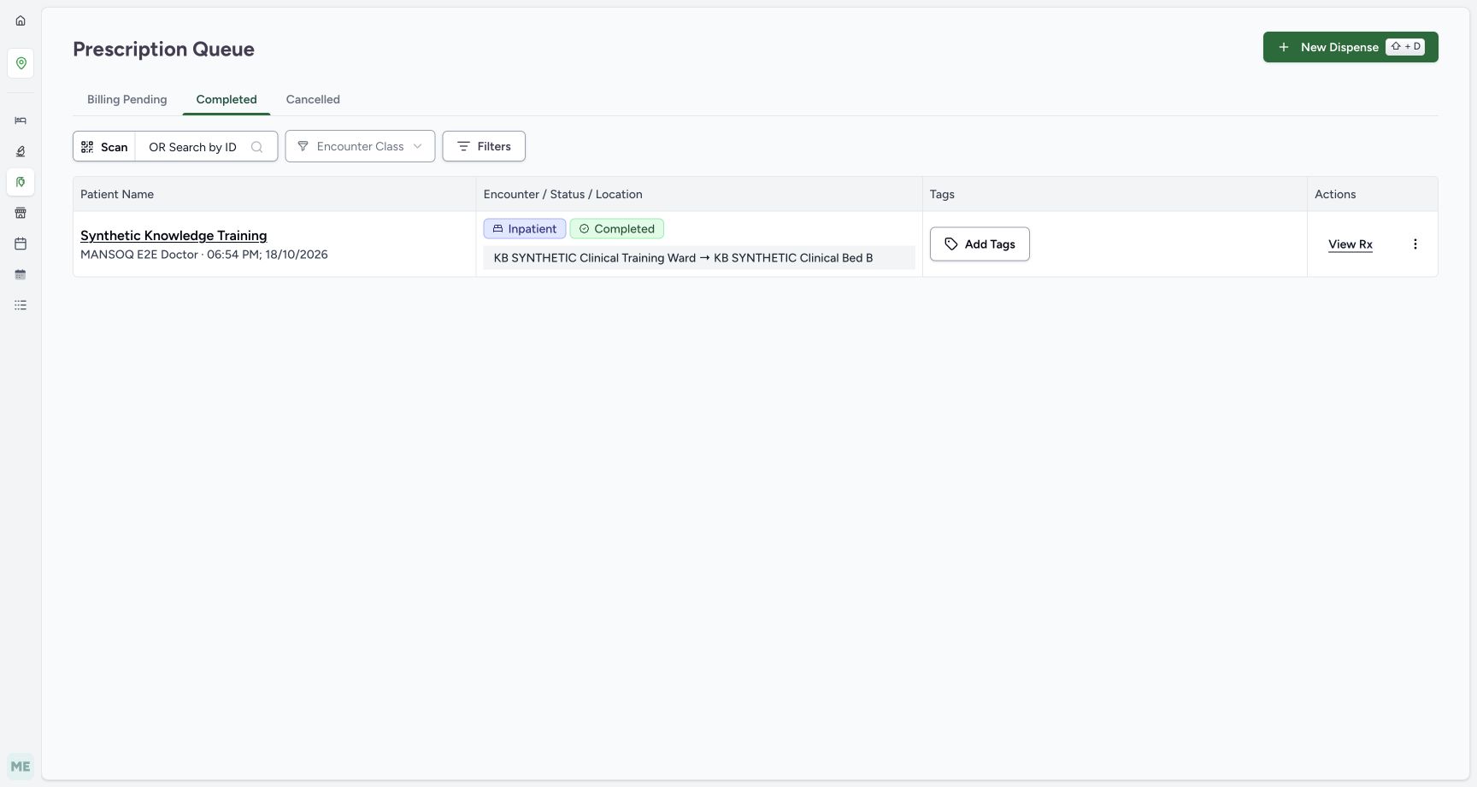Click the ME user avatar
The width and height of the screenshot is (1477, 787).
pyautogui.click(x=21, y=766)
